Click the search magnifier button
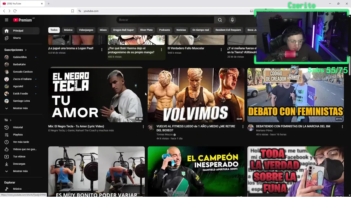This screenshot has height=197, width=351. tap(220, 20)
